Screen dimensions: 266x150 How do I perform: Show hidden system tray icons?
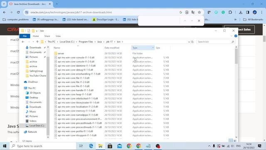pos(209,146)
